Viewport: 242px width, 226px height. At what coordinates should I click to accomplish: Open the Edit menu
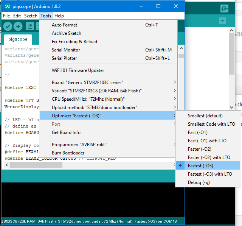click(x=17, y=16)
